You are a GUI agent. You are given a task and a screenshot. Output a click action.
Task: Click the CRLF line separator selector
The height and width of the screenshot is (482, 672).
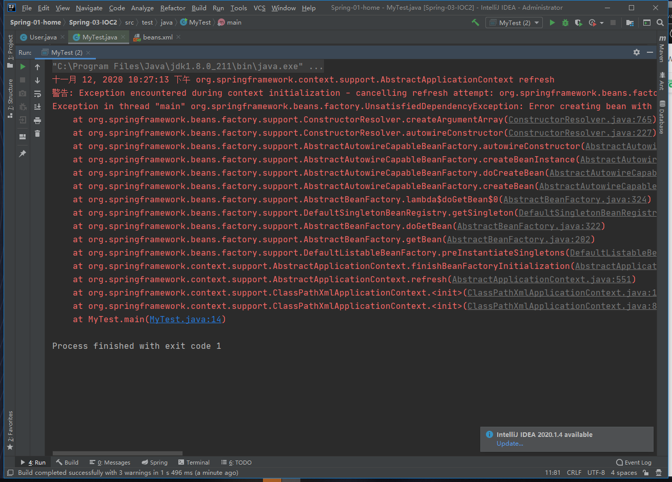pyautogui.click(x=574, y=473)
